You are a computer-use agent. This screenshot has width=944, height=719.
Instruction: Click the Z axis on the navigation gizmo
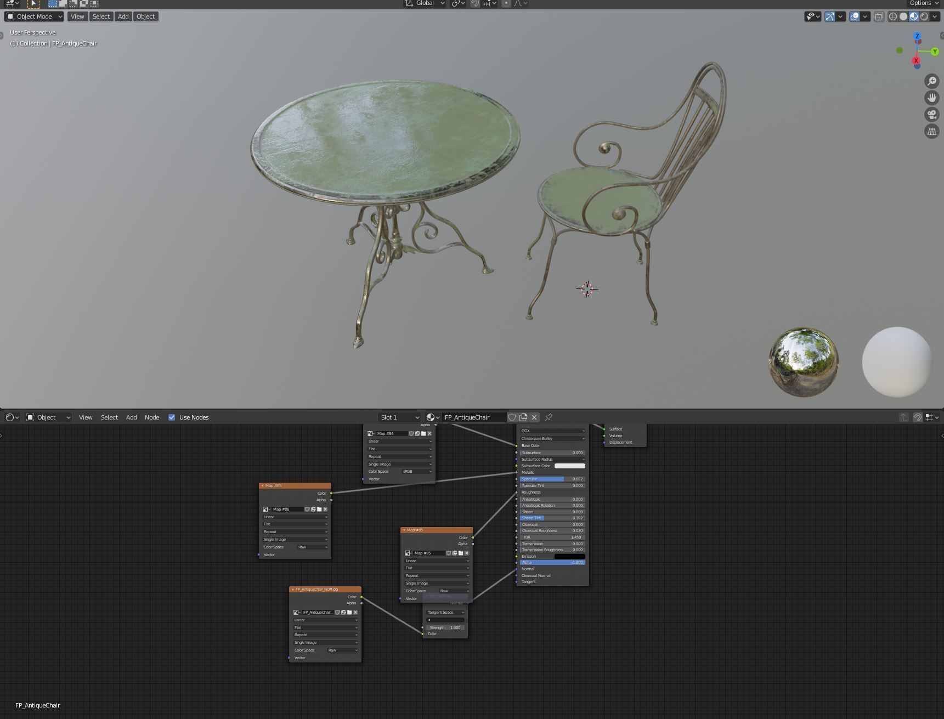[917, 36]
